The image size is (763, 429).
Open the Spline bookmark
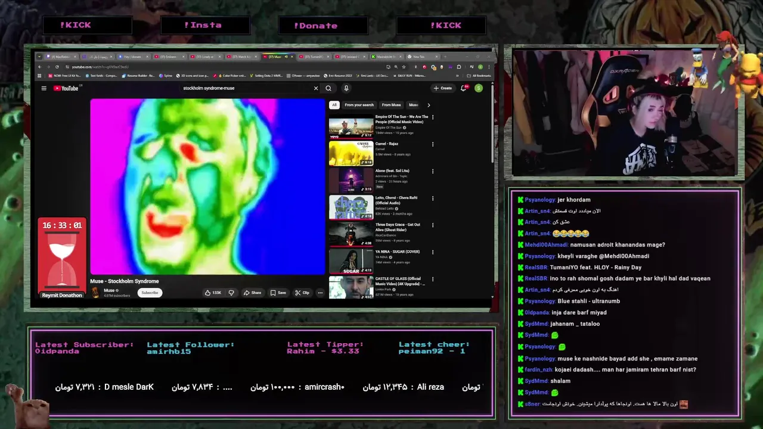[165, 76]
